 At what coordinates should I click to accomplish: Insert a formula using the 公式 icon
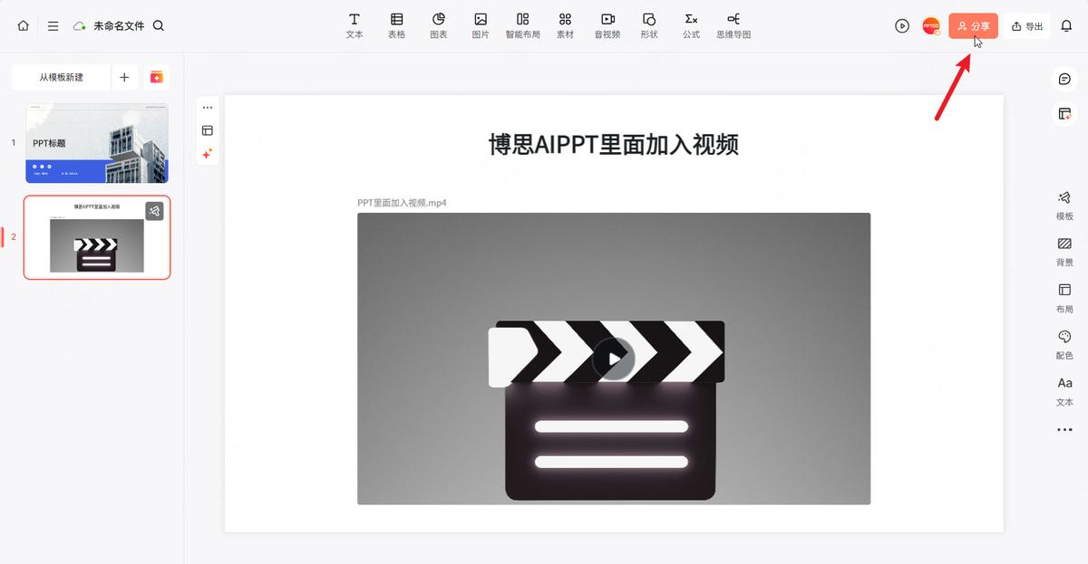(691, 24)
